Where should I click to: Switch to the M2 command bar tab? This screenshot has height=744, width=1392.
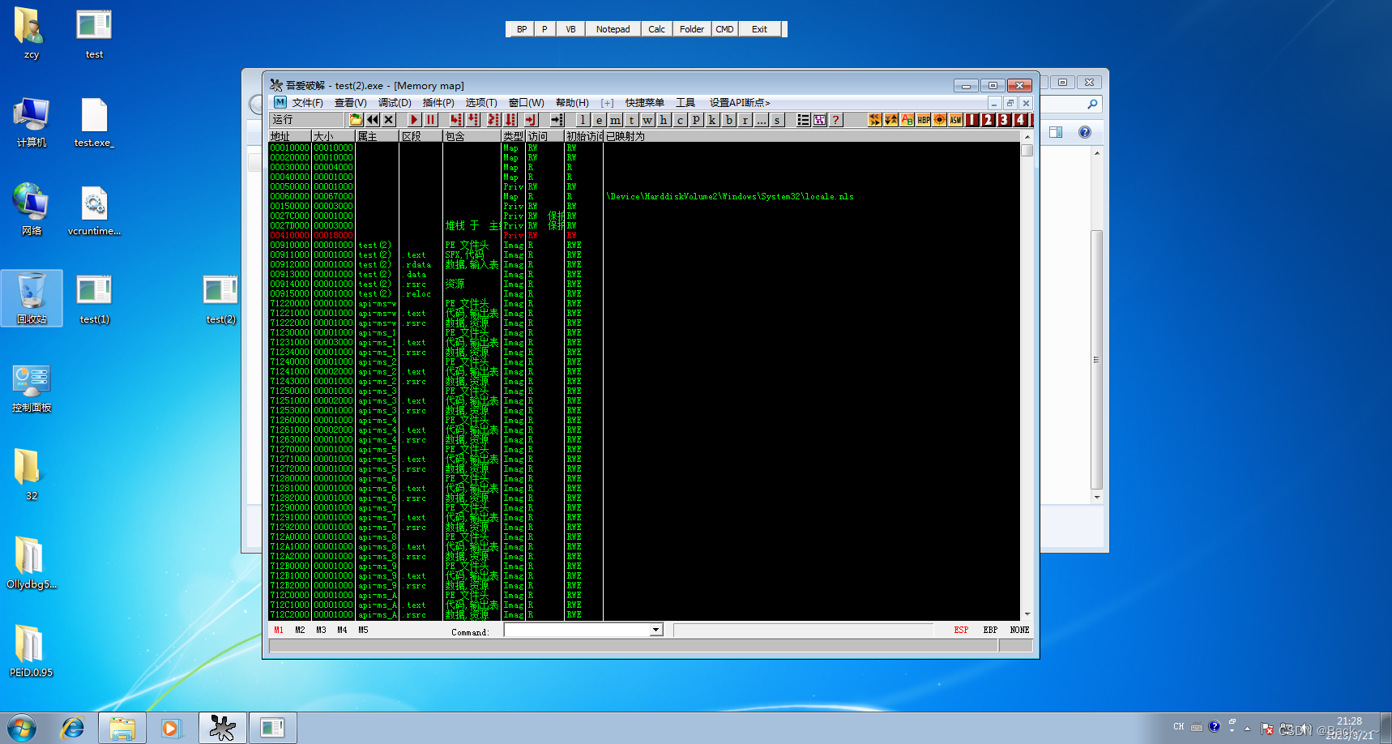tap(300, 630)
